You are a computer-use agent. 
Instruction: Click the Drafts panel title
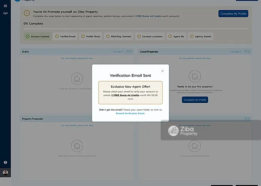click(x=25, y=52)
